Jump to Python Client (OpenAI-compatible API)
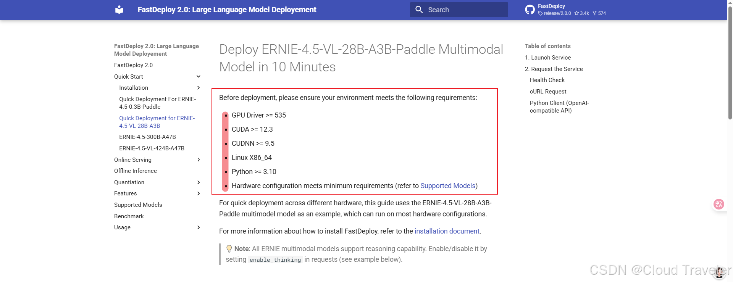The height and width of the screenshot is (282, 733). [x=559, y=107]
